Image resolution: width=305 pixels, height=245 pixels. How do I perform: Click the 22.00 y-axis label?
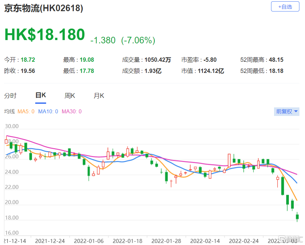(12, 187)
